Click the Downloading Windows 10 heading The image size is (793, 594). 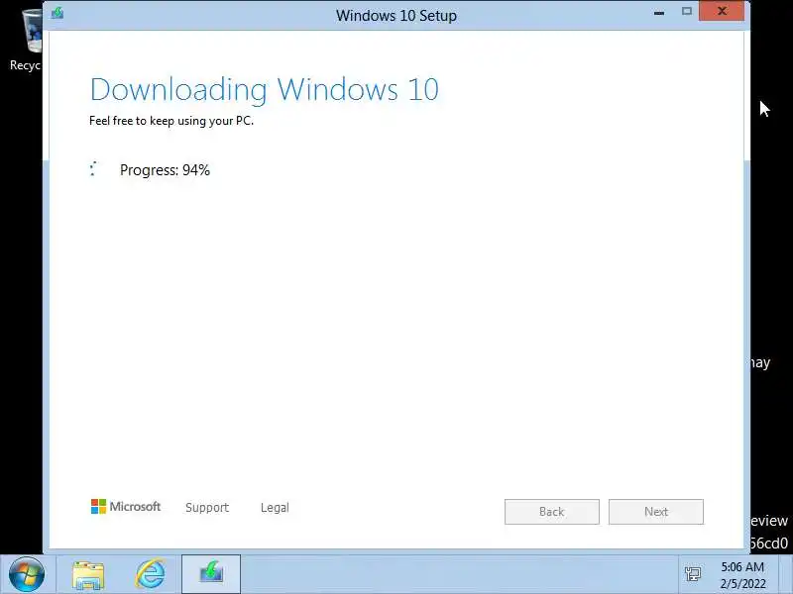coord(264,90)
